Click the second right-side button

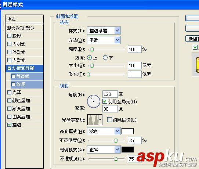click(x=192, y=28)
